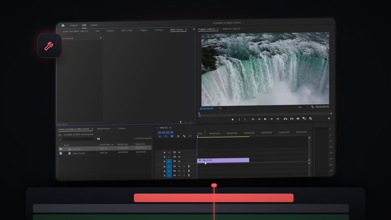This screenshot has height=220, width=391.
Task: Open the Button Editor plus icon
Action: coord(329,118)
